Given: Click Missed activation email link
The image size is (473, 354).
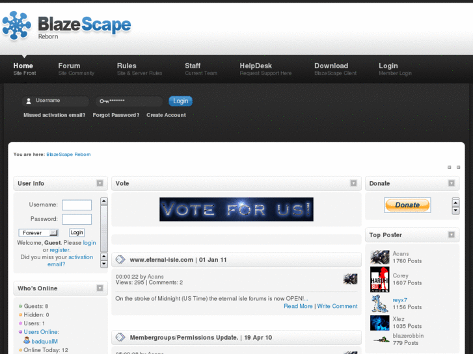Looking at the screenshot, I should (x=54, y=115).
